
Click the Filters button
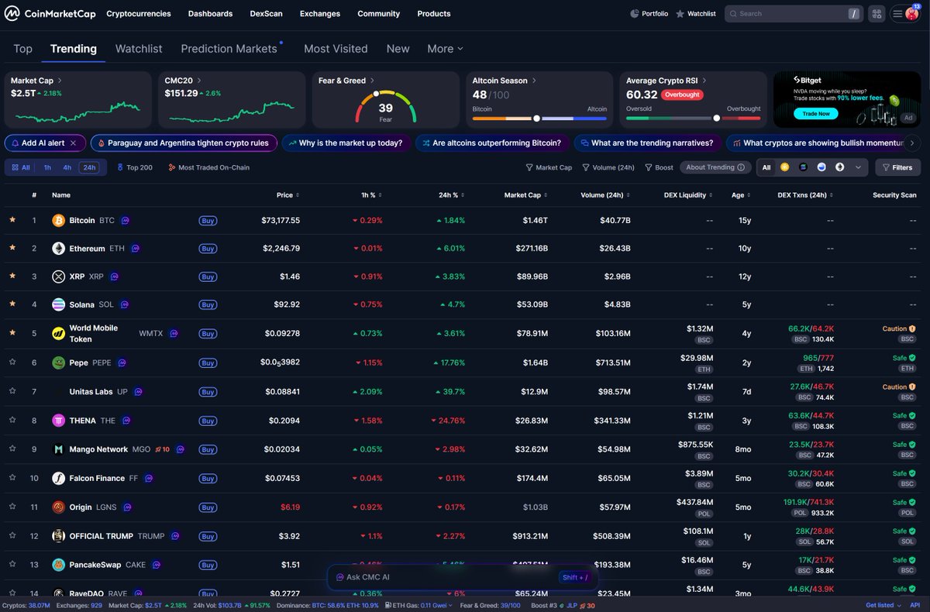tap(897, 167)
